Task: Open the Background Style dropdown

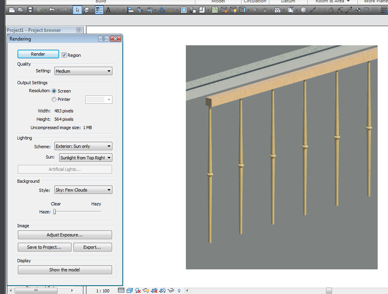Action: pyautogui.click(x=83, y=190)
